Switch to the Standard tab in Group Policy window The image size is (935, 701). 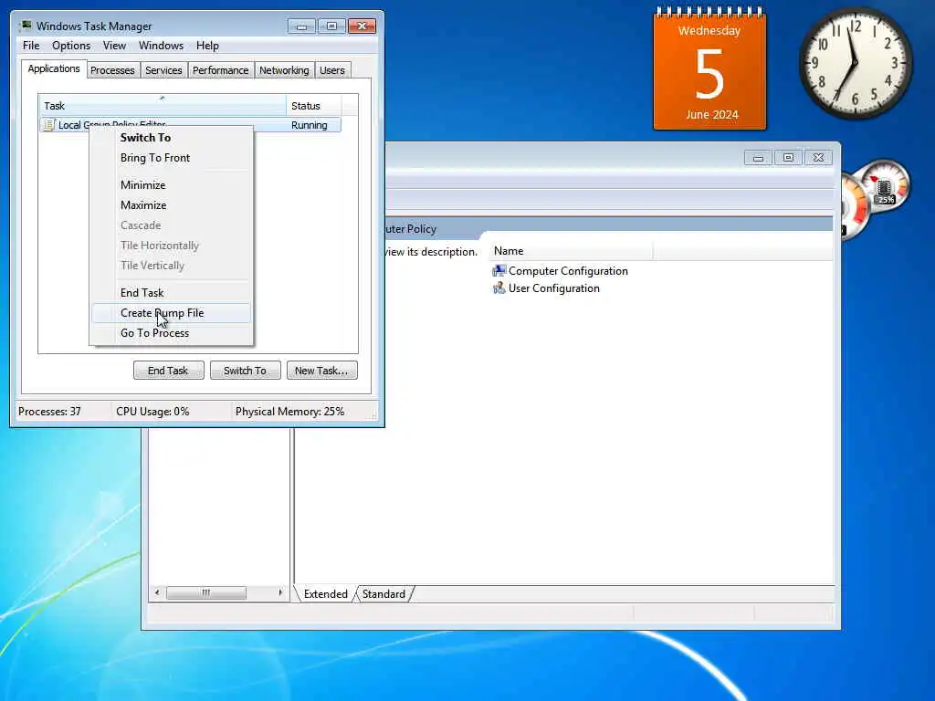383,593
